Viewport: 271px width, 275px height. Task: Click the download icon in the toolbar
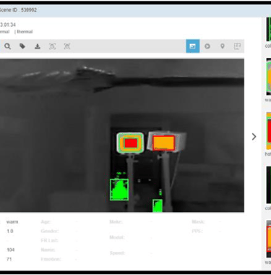coord(38,46)
